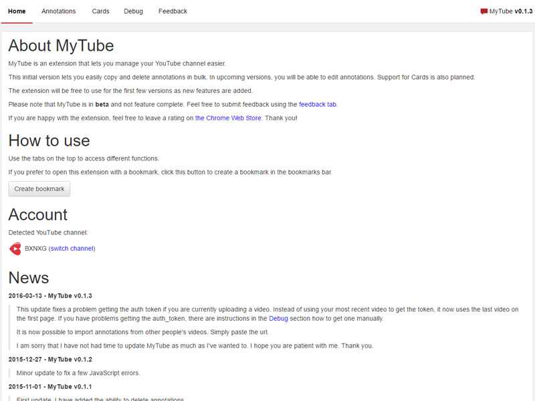
Task: Switch to the Annotations tab
Action: (x=59, y=11)
